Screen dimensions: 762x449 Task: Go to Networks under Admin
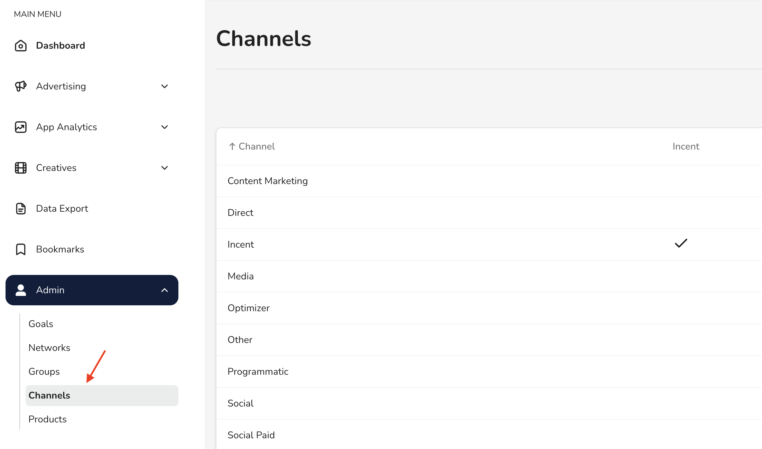[49, 348]
